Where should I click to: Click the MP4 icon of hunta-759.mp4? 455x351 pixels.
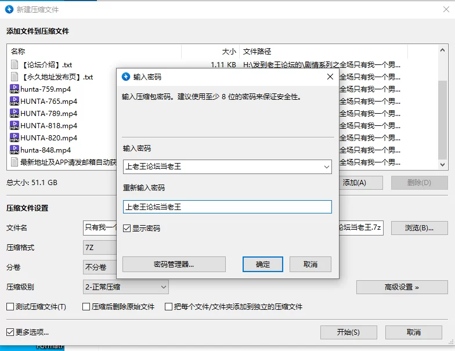[x=14, y=89]
